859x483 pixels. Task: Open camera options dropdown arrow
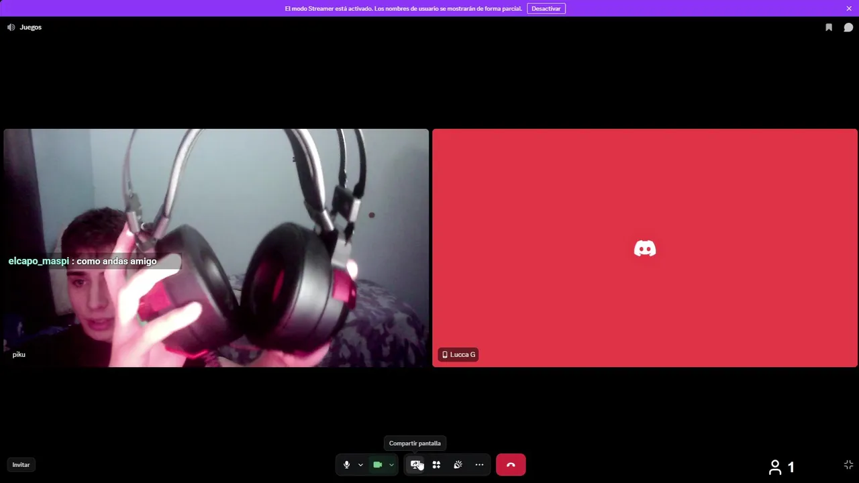pos(391,465)
